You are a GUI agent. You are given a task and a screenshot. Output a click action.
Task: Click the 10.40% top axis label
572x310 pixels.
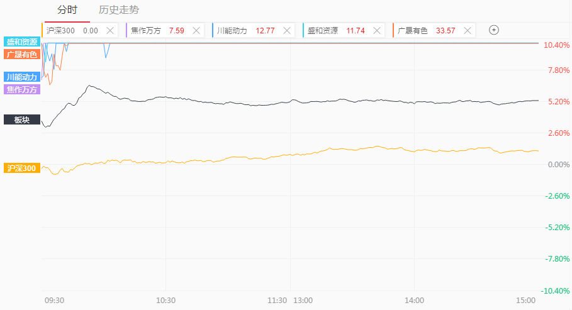(556, 45)
